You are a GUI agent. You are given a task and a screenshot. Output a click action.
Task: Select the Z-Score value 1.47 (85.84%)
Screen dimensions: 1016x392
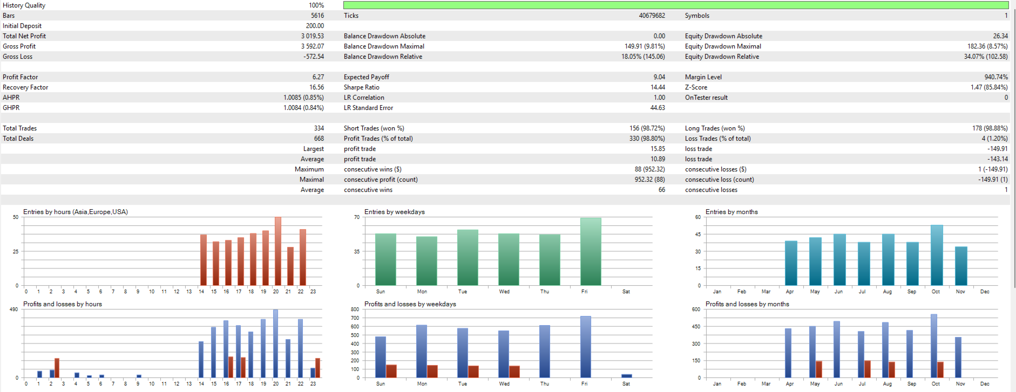click(989, 87)
